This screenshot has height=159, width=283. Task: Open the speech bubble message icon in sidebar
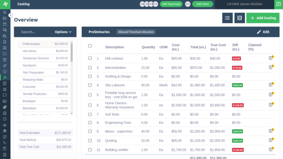point(5,95)
